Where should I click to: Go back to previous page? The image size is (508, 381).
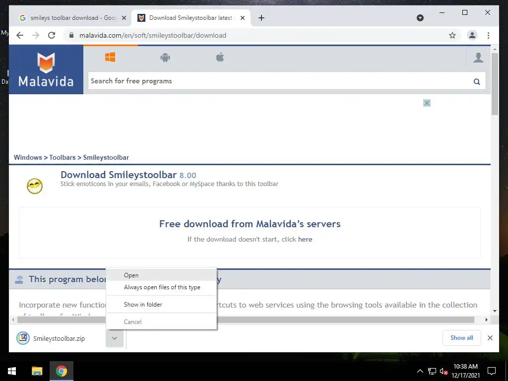[x=20, y=35]
